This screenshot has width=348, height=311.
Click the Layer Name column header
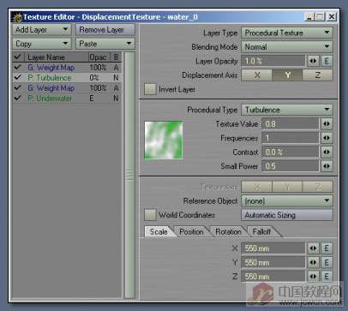[x=56, y=57]
